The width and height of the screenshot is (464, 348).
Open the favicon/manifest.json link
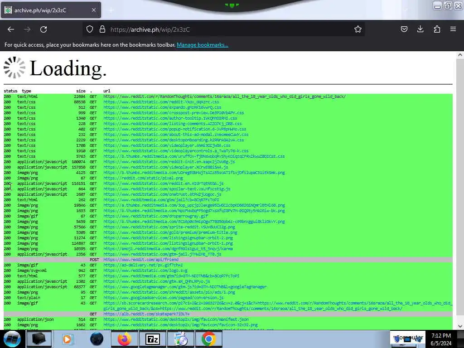[x=176, y=319]
